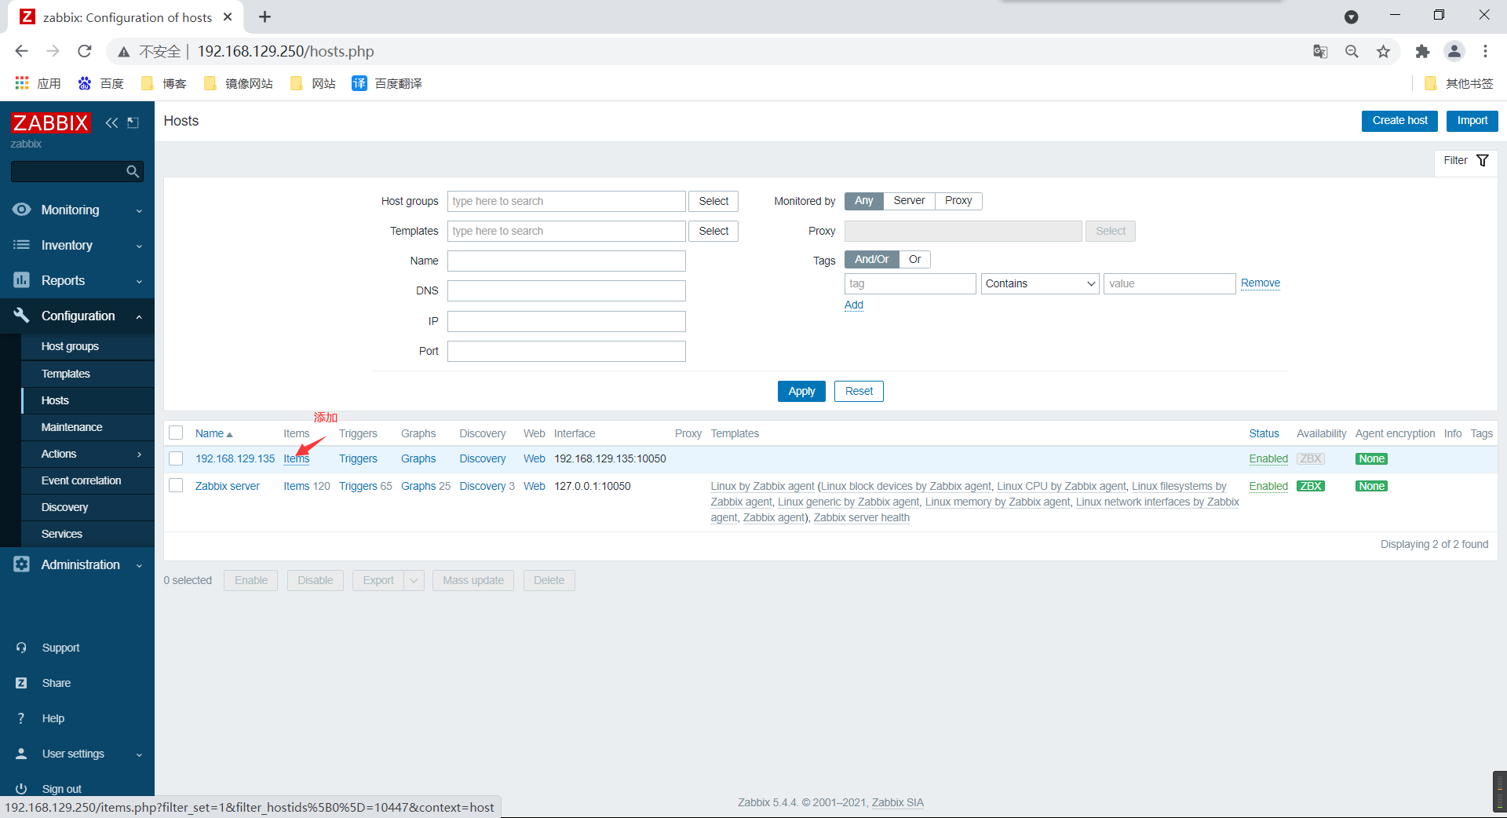Image resolution: width=1507 pixels, height=818 pixels.
Task: Open Event correlation in Configuration menu
Action: (82, 480)
